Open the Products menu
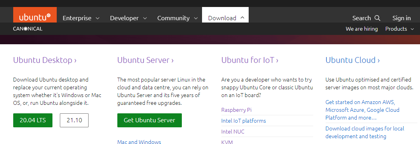Image resolution: width=420 pixels, height=144 pixels. pyautogui.click(x=400, y=29)
